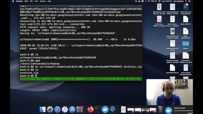Click the 'archivos.zip' ls output line
Viewport: 203px width, 114px height.
coord(29,73)
